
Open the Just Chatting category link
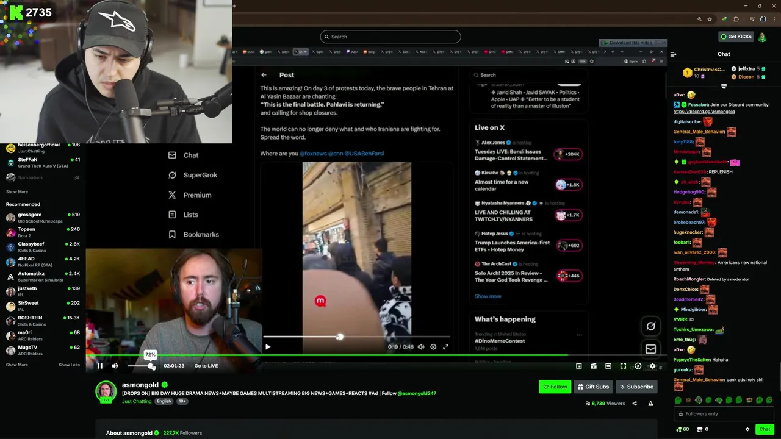coord(137,401)
